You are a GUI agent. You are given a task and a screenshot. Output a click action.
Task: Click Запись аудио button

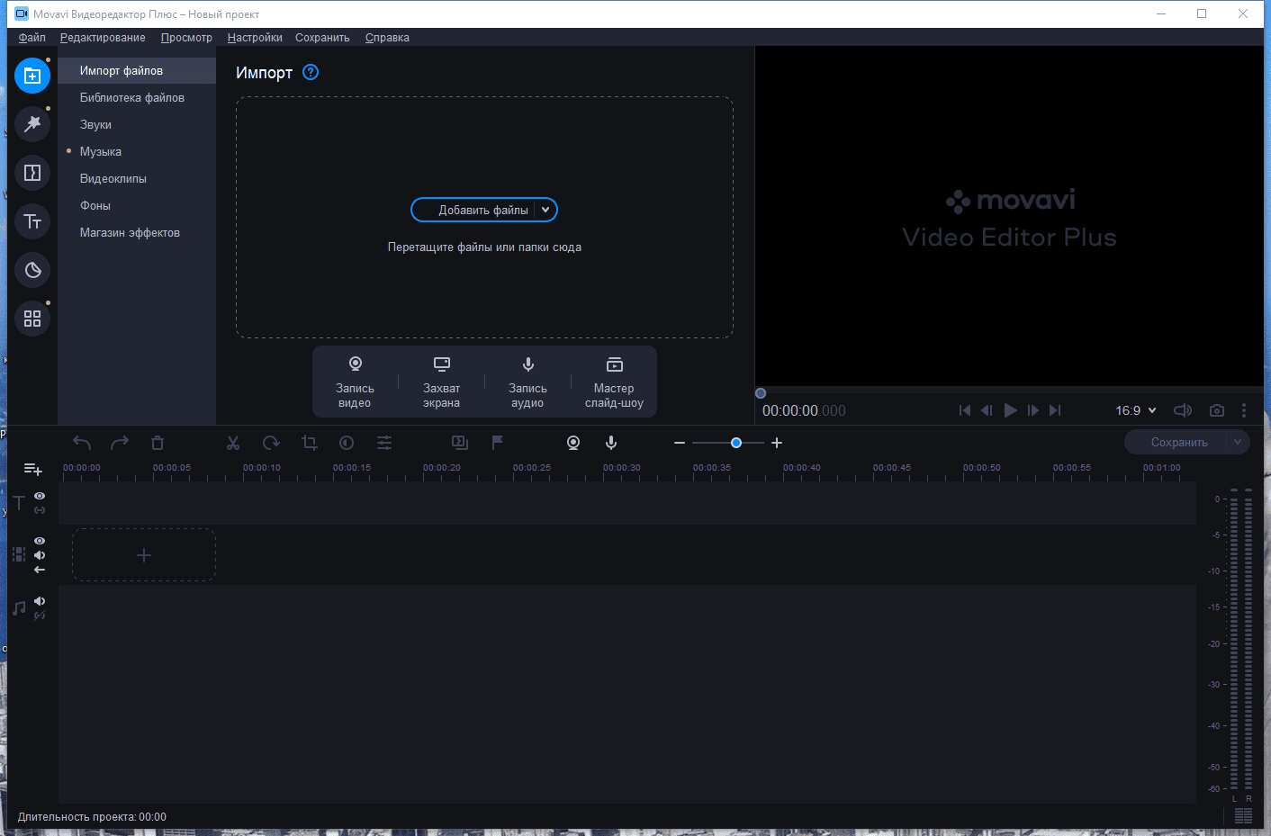[527, 382]
